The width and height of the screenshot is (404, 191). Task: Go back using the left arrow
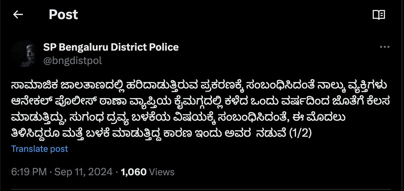click(x=18, y=14)
